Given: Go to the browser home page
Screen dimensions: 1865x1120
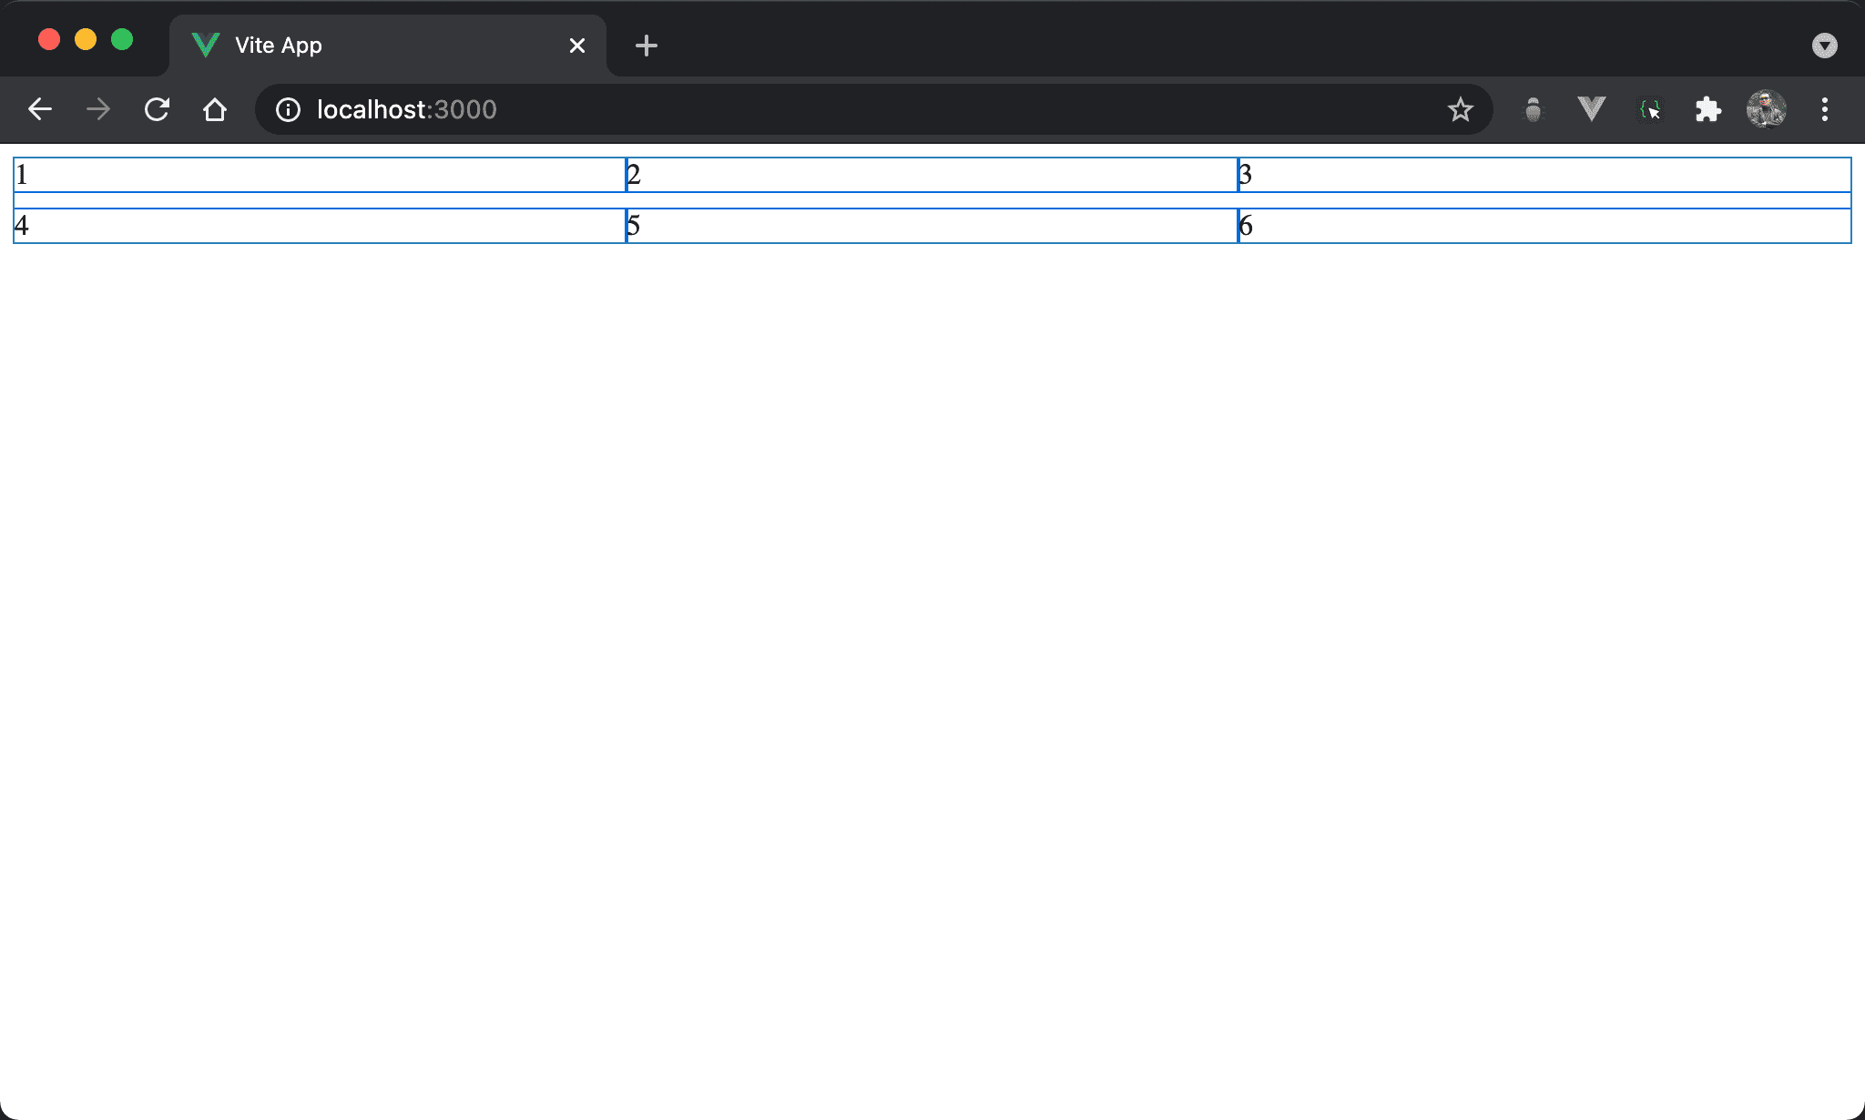Looking at the screenshot, I should click(x=215, y=110).
